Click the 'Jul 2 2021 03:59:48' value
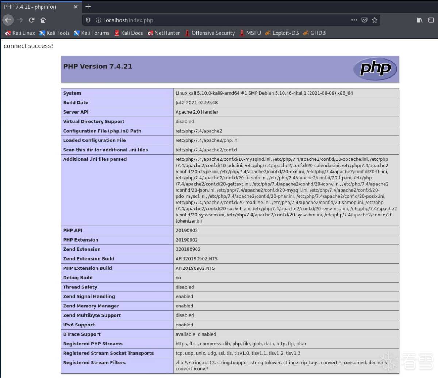The image size is (438, 378). 196,103
